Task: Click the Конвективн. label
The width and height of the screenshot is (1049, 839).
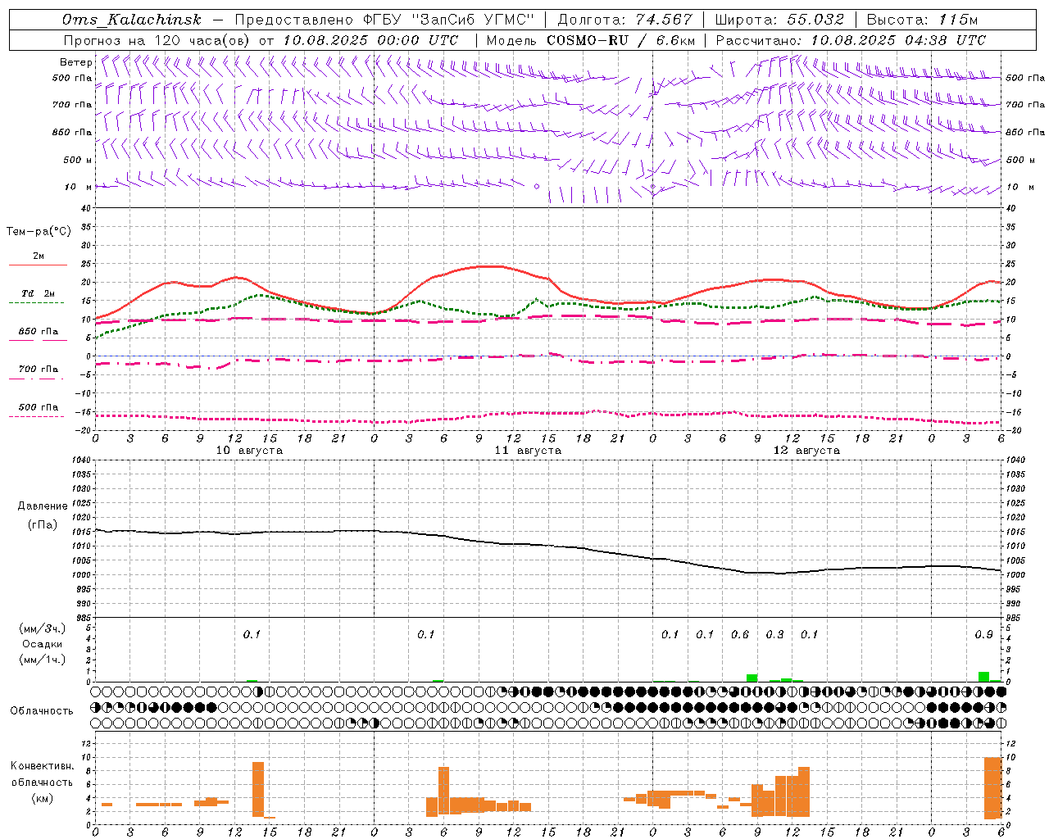Action: [x=42, y=766]
